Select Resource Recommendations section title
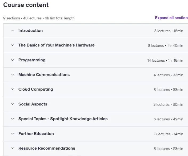Viewport: 188px width, 156px height. (47, 148)
